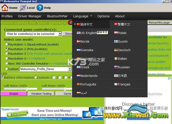Click TeamViewer Free Download badge
172x124 pixels.
(x=18, y=114)
